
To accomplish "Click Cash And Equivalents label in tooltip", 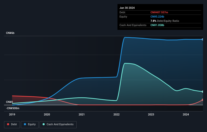I will point(133,25).
